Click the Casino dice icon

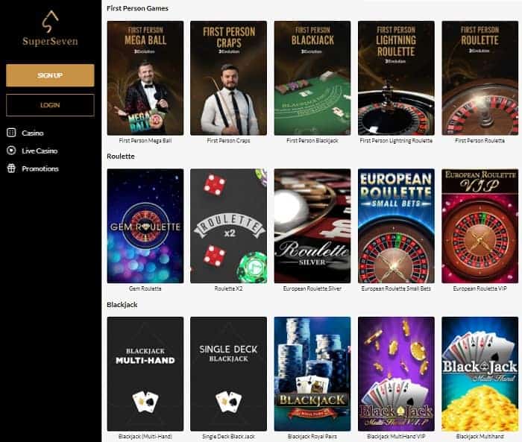coord(11,133)
